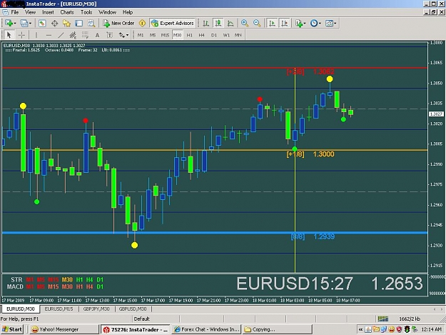446x335 pixels.
Task: Open the Market Watch window icon
Action: [42, 23]
